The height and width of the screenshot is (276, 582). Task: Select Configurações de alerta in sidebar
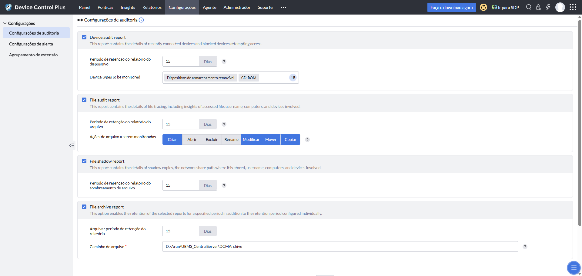click(31, 44)
